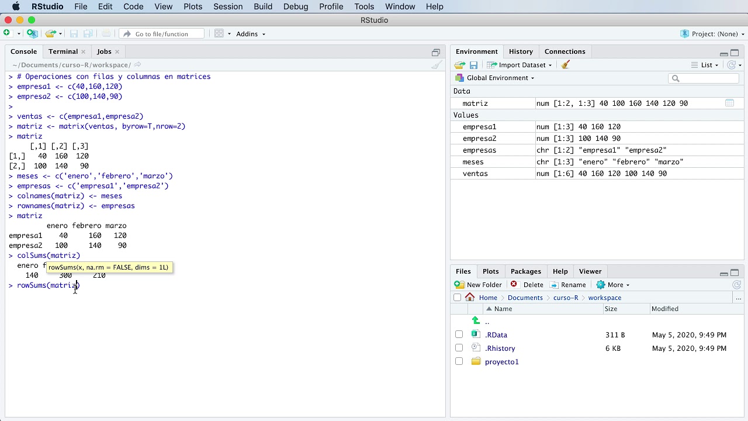The height and width of the screenshot is (421, 748).
Task: Click the Create a Project icon
Action: click(32, 33)
